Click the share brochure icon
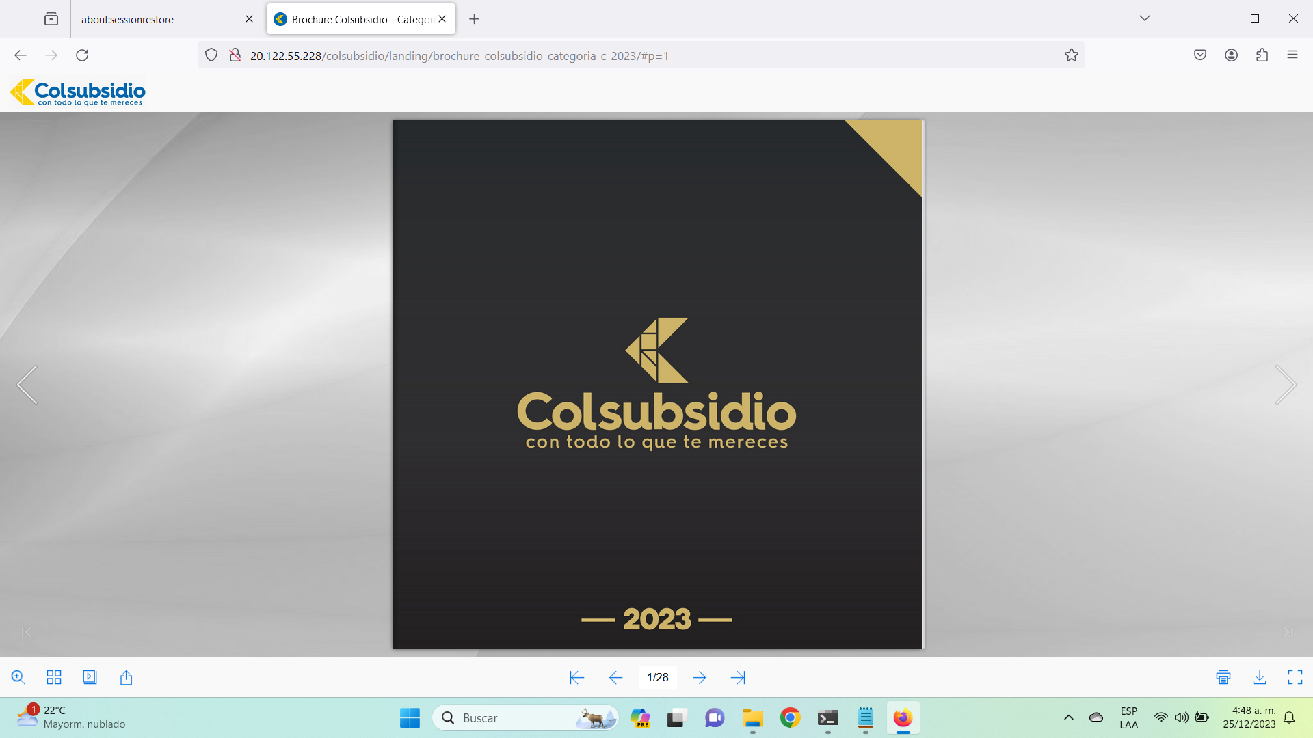This screenshot has height=738, width=1313. [x=126, y=677]
